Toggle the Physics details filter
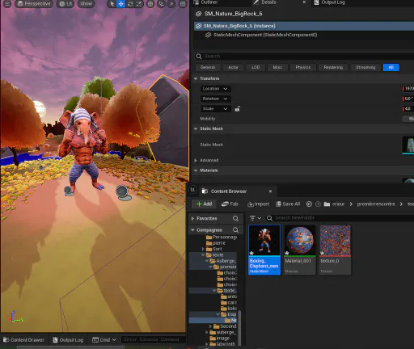Viewport: 414px width, 349px height. click(x=303, y=67)
